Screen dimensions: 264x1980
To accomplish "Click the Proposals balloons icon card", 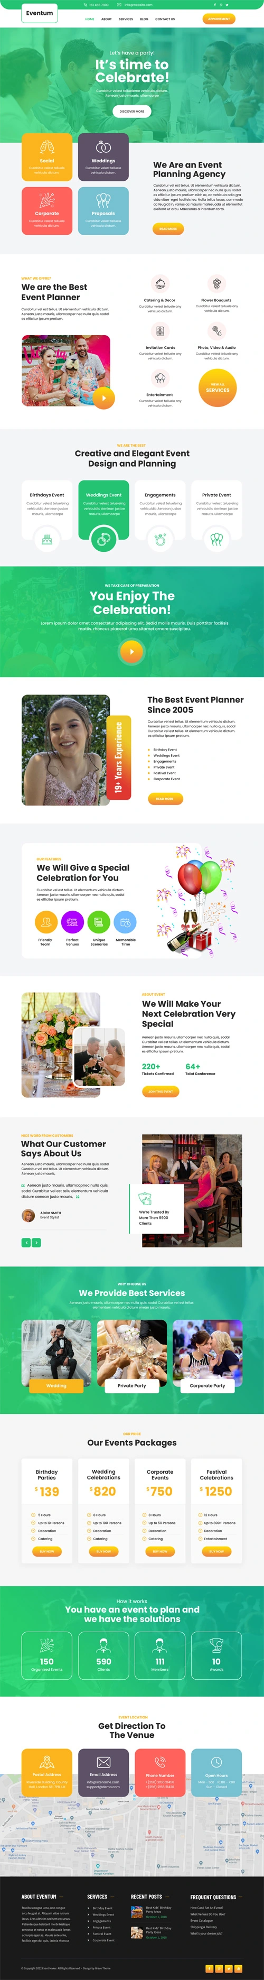I will coord(103,210).
